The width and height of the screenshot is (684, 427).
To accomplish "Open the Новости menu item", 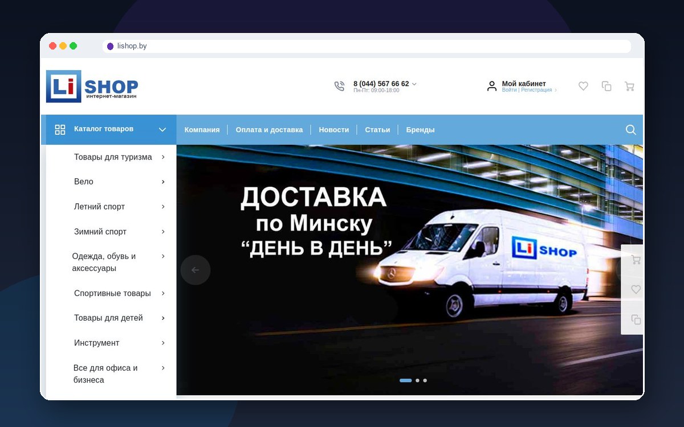I will click(333, 130).
